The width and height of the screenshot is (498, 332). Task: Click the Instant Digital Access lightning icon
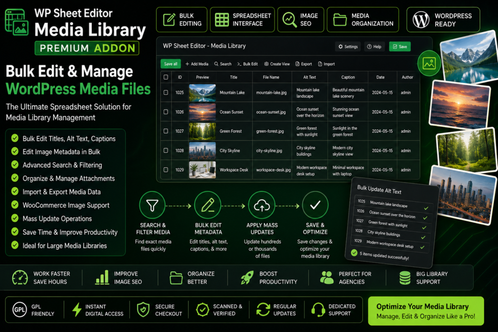coord(76,310)
